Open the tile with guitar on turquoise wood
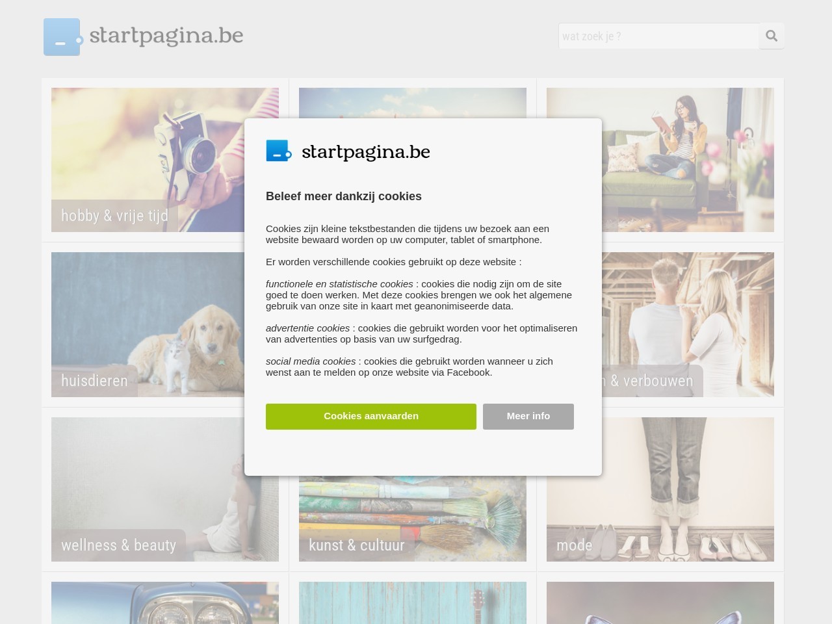The image size is (832, 624). coord(413,603)
